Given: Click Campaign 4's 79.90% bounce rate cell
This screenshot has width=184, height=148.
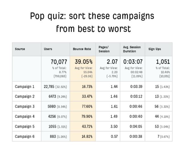Looking at the screenshot, I should (x=87, y=116).
